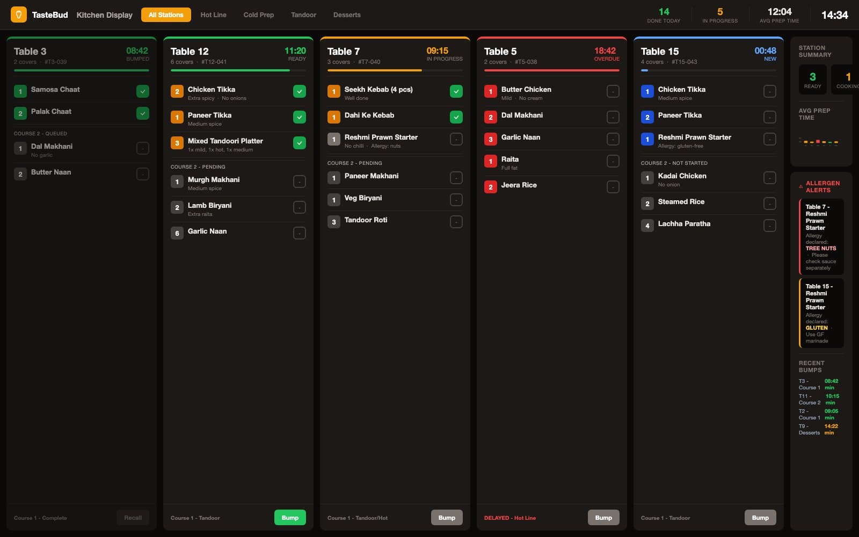This screenshot has width=859, height=537.
Task: Uncheck Chicken Tikka on Table 12
Action: pyautogui.click(x=300, y=91)
